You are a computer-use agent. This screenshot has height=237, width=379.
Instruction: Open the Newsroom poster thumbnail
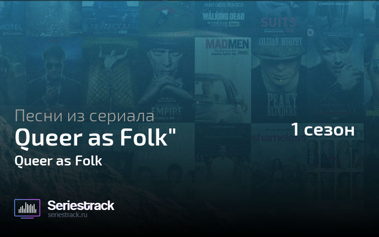[110, 18]
